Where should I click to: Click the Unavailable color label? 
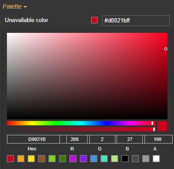tap(26, 20)
